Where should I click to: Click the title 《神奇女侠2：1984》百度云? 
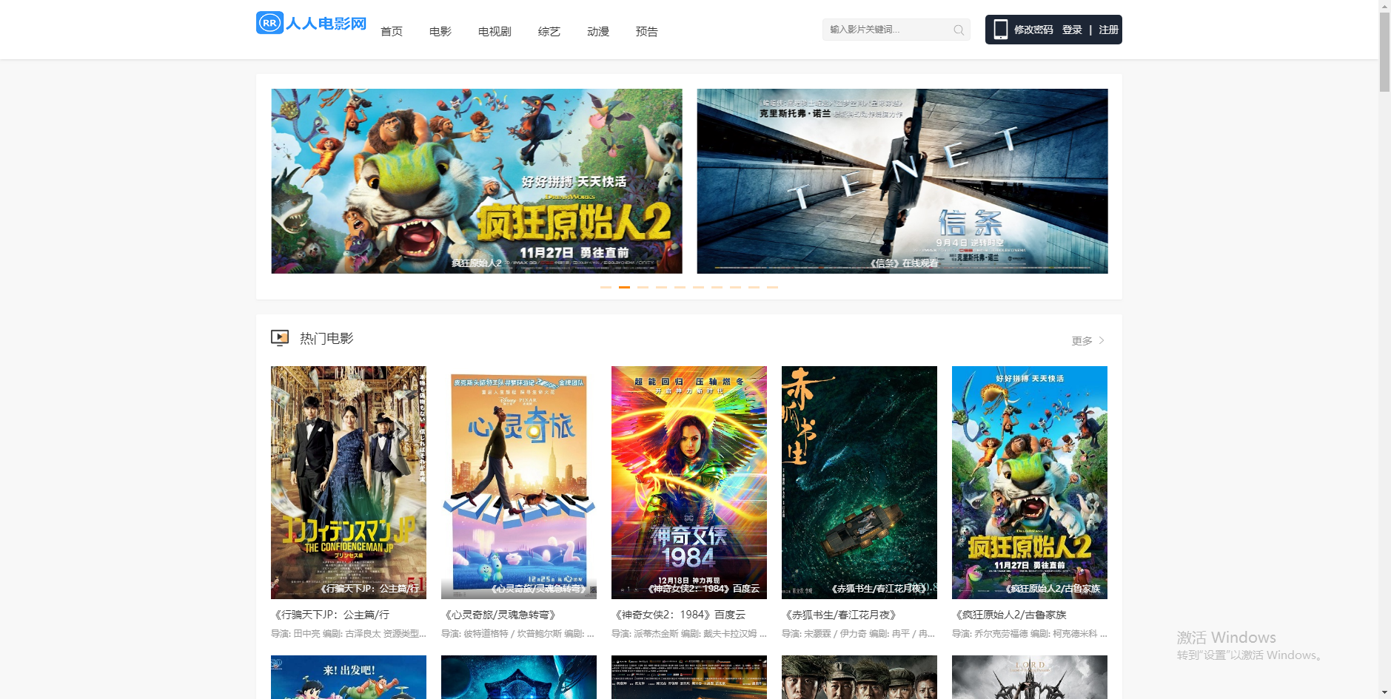678,615
